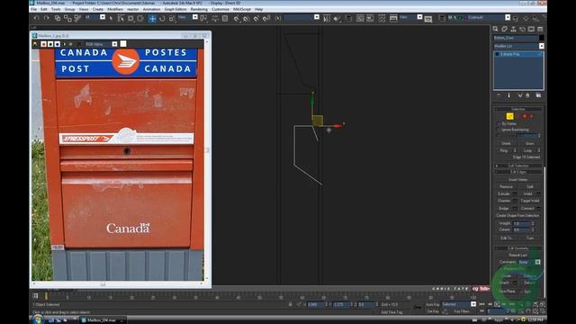Click the Quick Render icon
This screenshot has height=324, width=576.
coord(428,19)
